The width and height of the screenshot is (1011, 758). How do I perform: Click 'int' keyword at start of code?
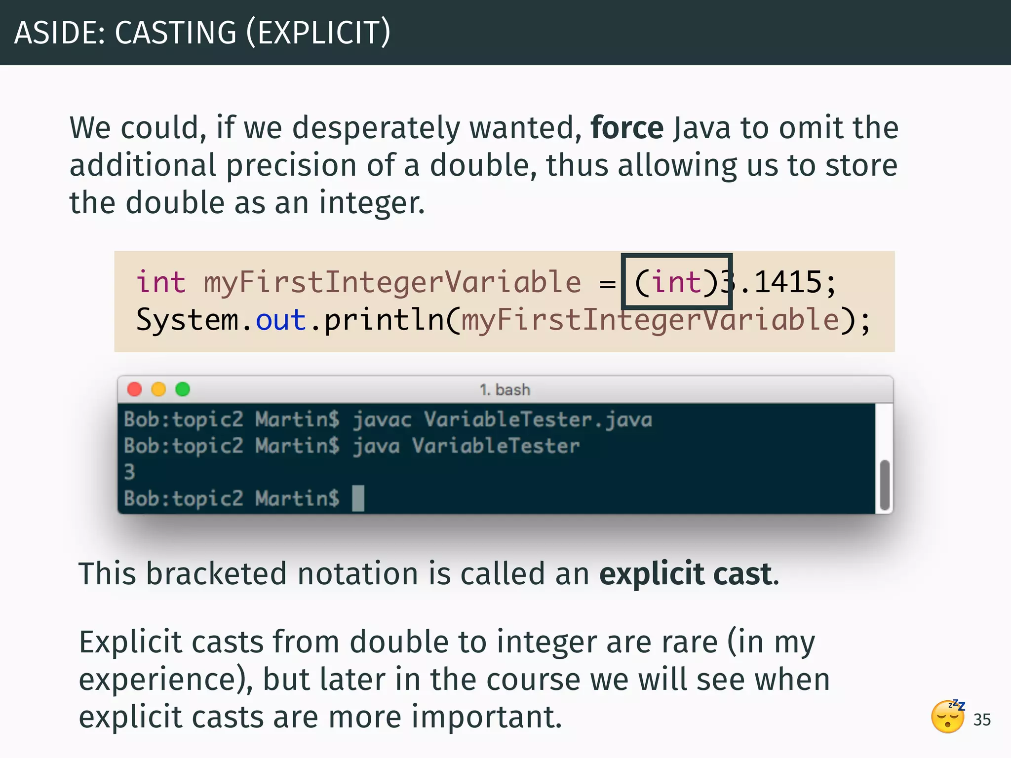pyautogui.click(x=161, y=282)
